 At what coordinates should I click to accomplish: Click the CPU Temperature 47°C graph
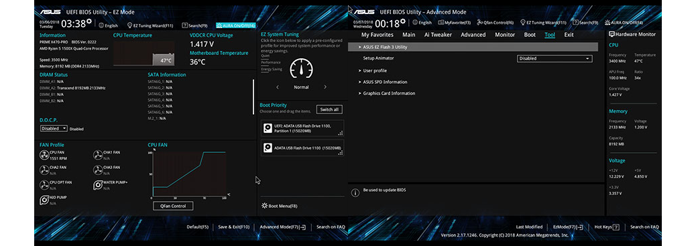tap(143, 54)
